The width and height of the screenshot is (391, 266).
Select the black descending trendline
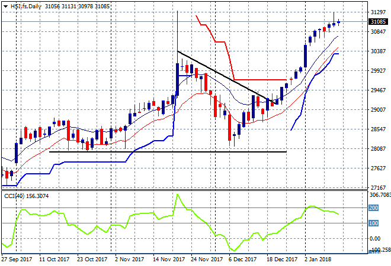pyautogui.click(x=227, y=77)
